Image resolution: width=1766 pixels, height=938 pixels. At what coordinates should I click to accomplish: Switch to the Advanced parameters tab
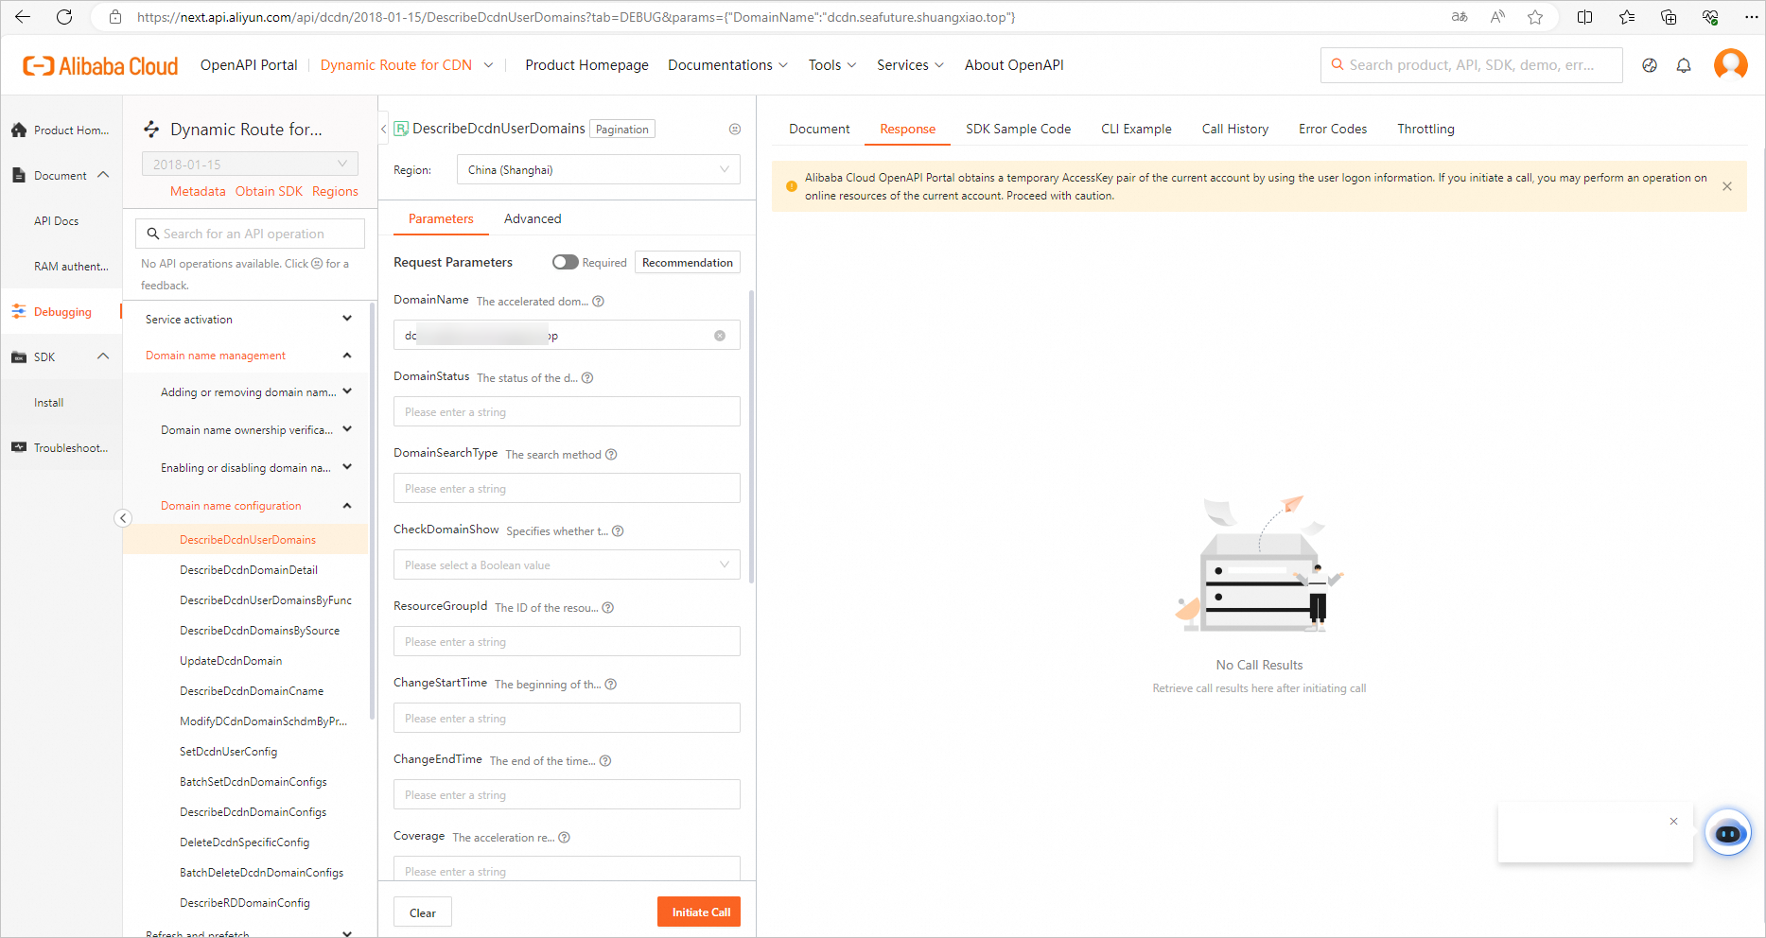(533, 219)
